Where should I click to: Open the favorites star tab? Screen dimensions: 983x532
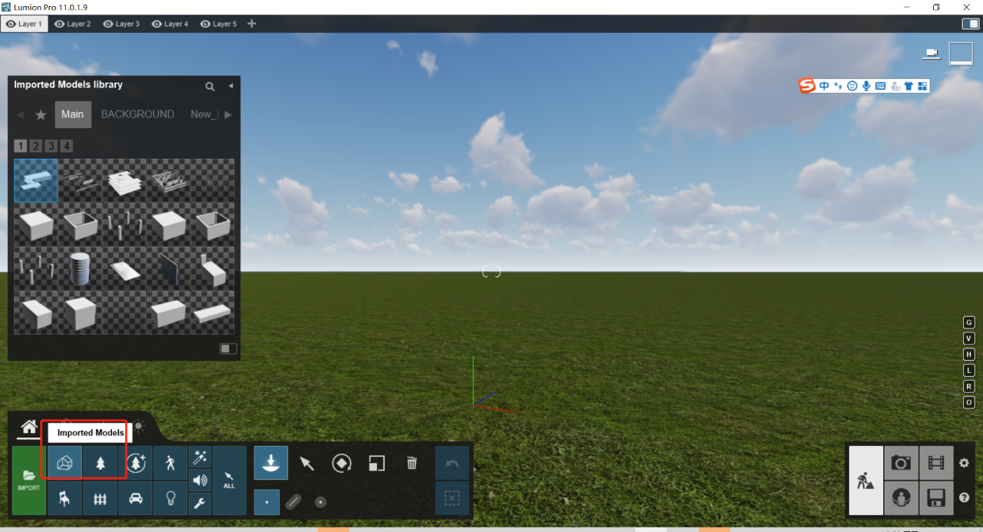pyautogui.click(x=41, y=114)
